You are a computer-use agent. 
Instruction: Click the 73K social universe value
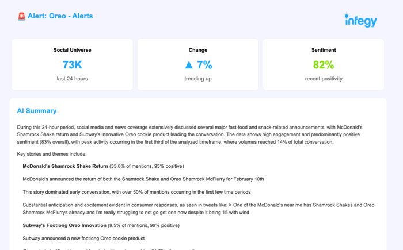pos(72,65)
